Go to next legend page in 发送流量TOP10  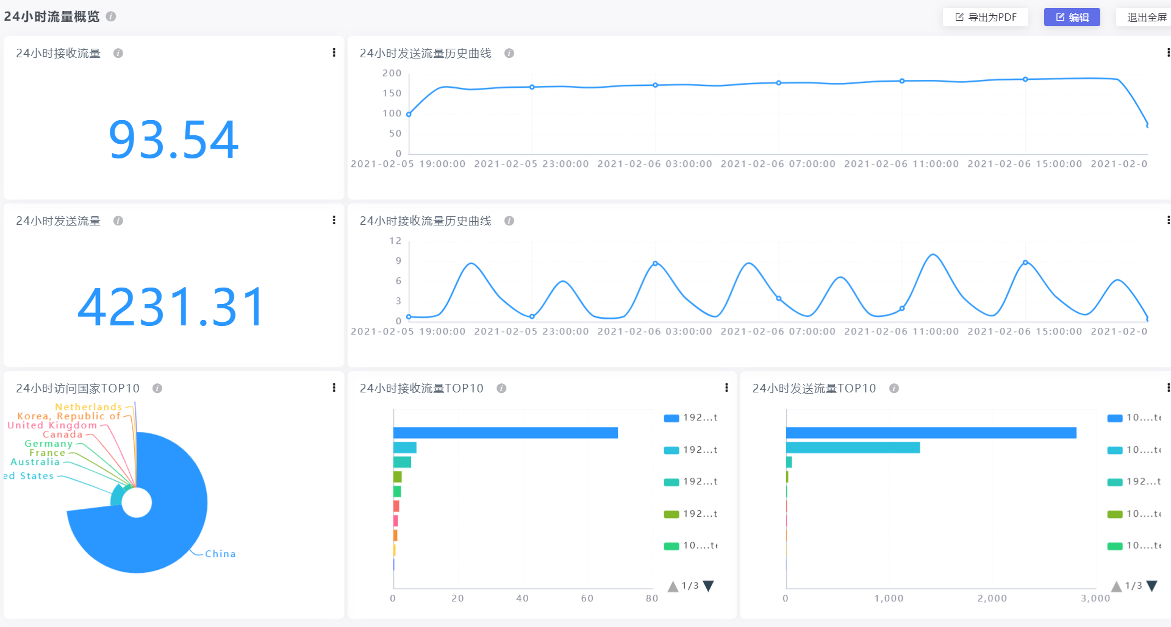1151,586
